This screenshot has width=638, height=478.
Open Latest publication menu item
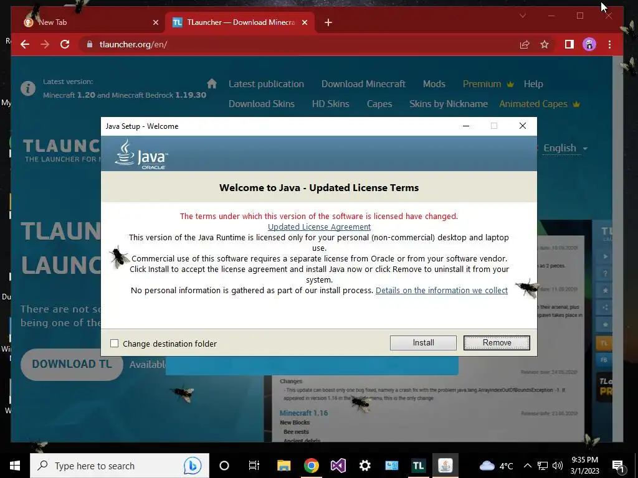(266, 84)
